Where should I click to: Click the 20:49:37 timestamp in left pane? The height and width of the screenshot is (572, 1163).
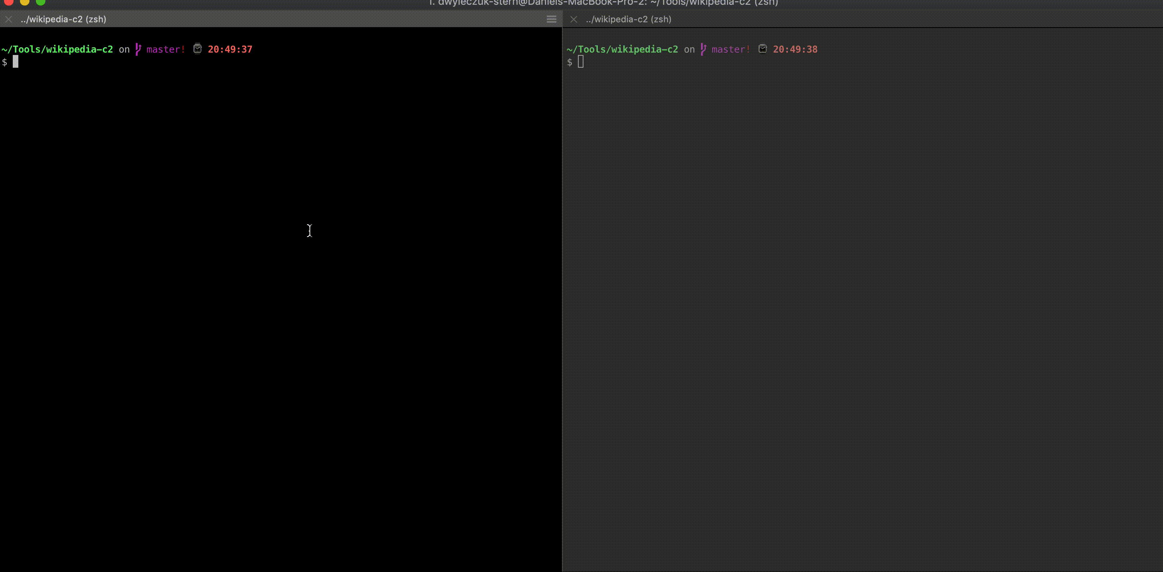pos(230,49)
